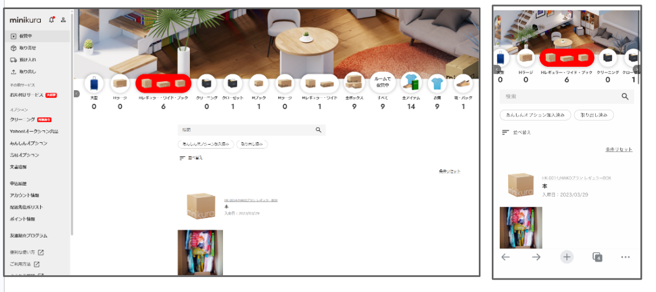This screenshot has width=656, height=292.
Task: Click the notification bell beside minikura logo
Action: pos(52,20)
